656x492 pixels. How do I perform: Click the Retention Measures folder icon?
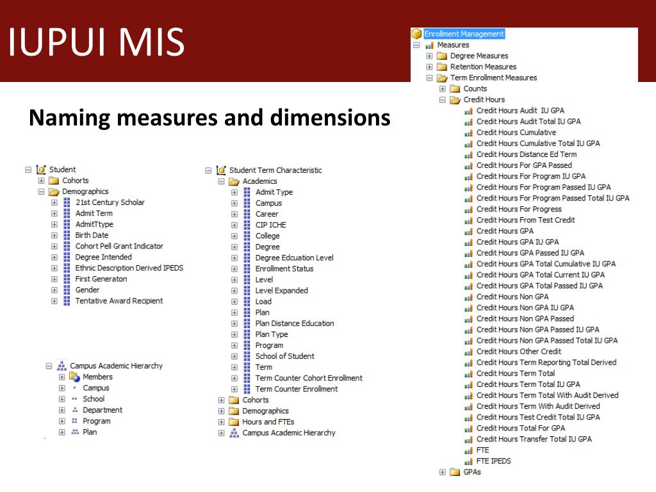[442, 67]
